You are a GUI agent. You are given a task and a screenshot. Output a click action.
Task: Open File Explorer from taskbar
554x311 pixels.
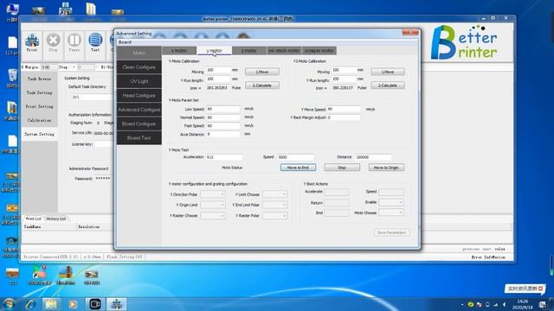tap(52, 304)
